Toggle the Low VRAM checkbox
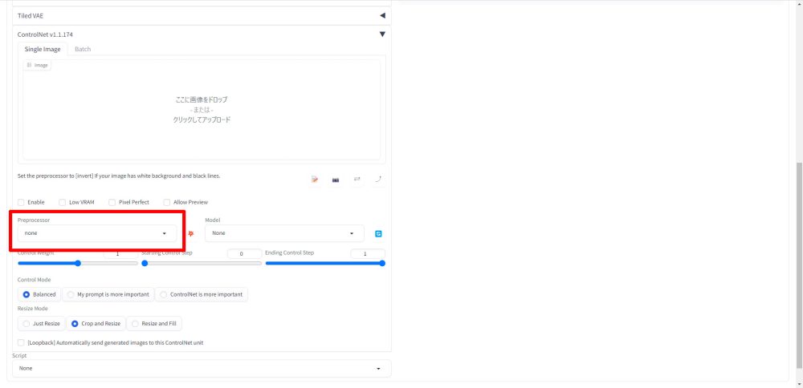 (x=63, y=202)
